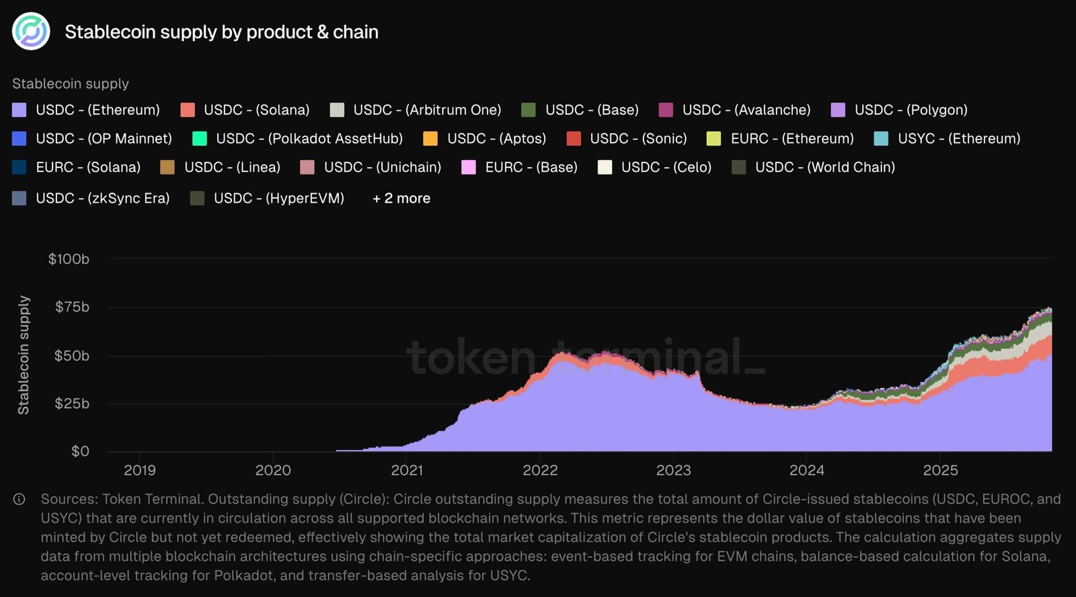Screen dimensions: 1076x597
Task: Click the chart title 'Stablecoin supply by product & chain'
Action: pos(221,32)
